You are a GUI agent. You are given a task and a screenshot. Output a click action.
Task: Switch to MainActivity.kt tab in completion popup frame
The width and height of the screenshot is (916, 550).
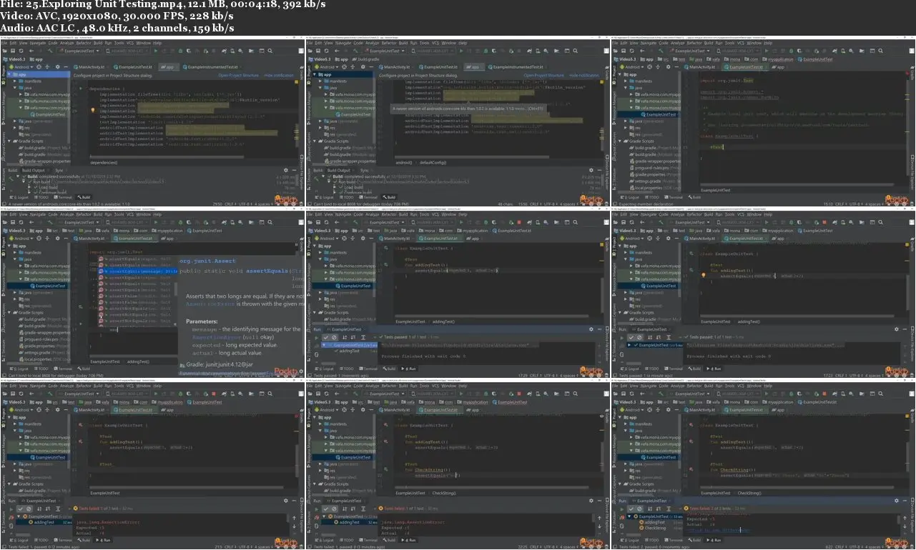[90, 239]
